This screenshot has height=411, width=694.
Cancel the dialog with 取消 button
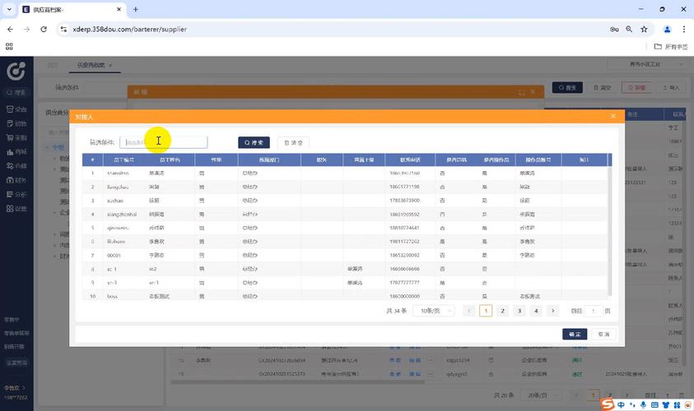[603, 334]
